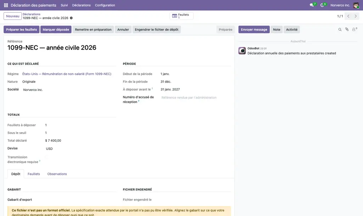Click Fichier engendré le label
Image resolution: width=363 pixels, height=216 pixels.
point(137,200)
